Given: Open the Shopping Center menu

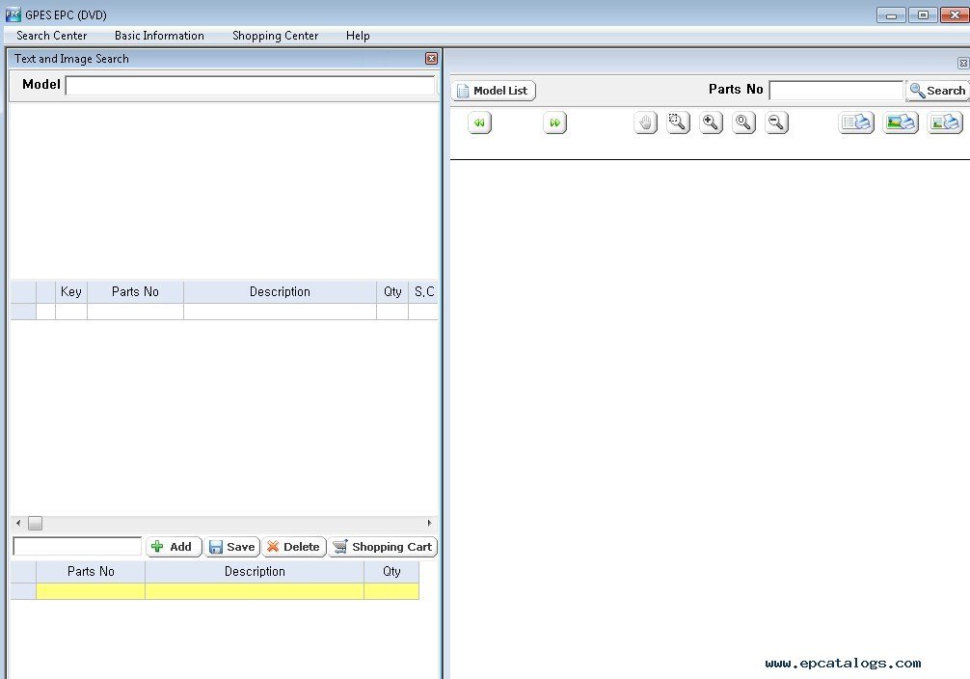Looking at the screenshot, I should click(275, 36).
